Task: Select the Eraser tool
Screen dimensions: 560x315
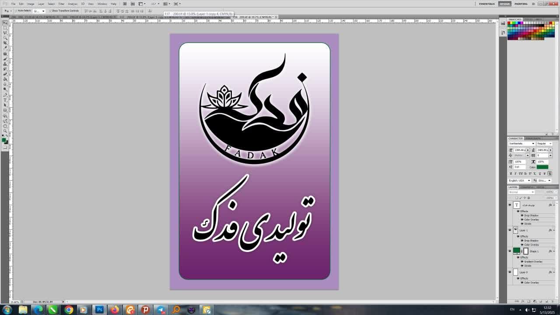Action: [5, 74]
